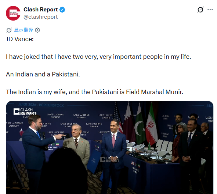Show translation via 显示翻译 link

23,30
